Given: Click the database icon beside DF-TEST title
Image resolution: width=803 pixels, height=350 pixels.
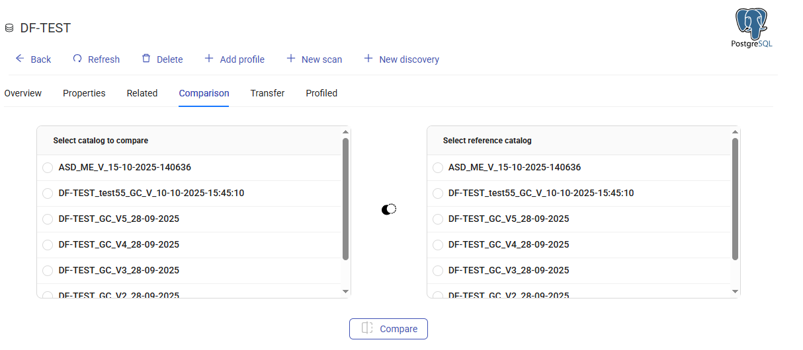Looking at the screenshot, I should coord(9,28).
